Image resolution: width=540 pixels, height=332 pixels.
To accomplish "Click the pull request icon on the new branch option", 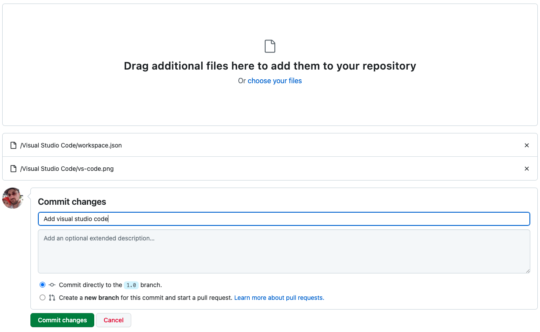I will point(52,297).
